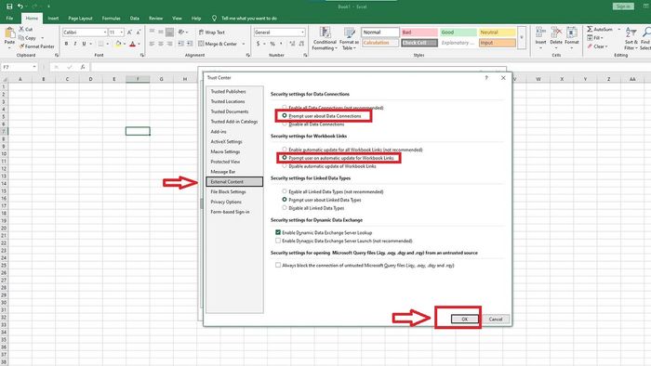651x366 pixels.
Task: Select Enable automatic update for Workbook Links
Action: 285,150
